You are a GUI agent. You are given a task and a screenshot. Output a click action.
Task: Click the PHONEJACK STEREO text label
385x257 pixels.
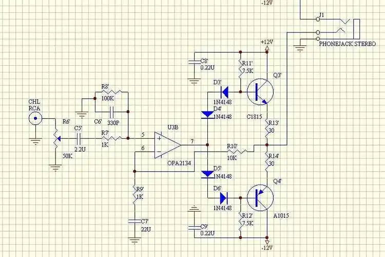click(347, 44)
